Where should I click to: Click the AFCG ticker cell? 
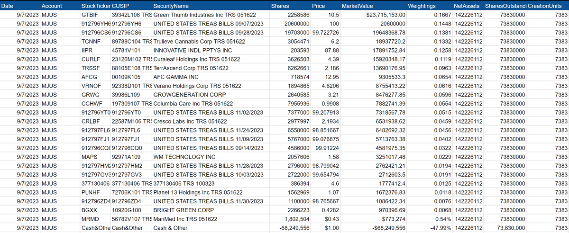[x=89, y=77]
